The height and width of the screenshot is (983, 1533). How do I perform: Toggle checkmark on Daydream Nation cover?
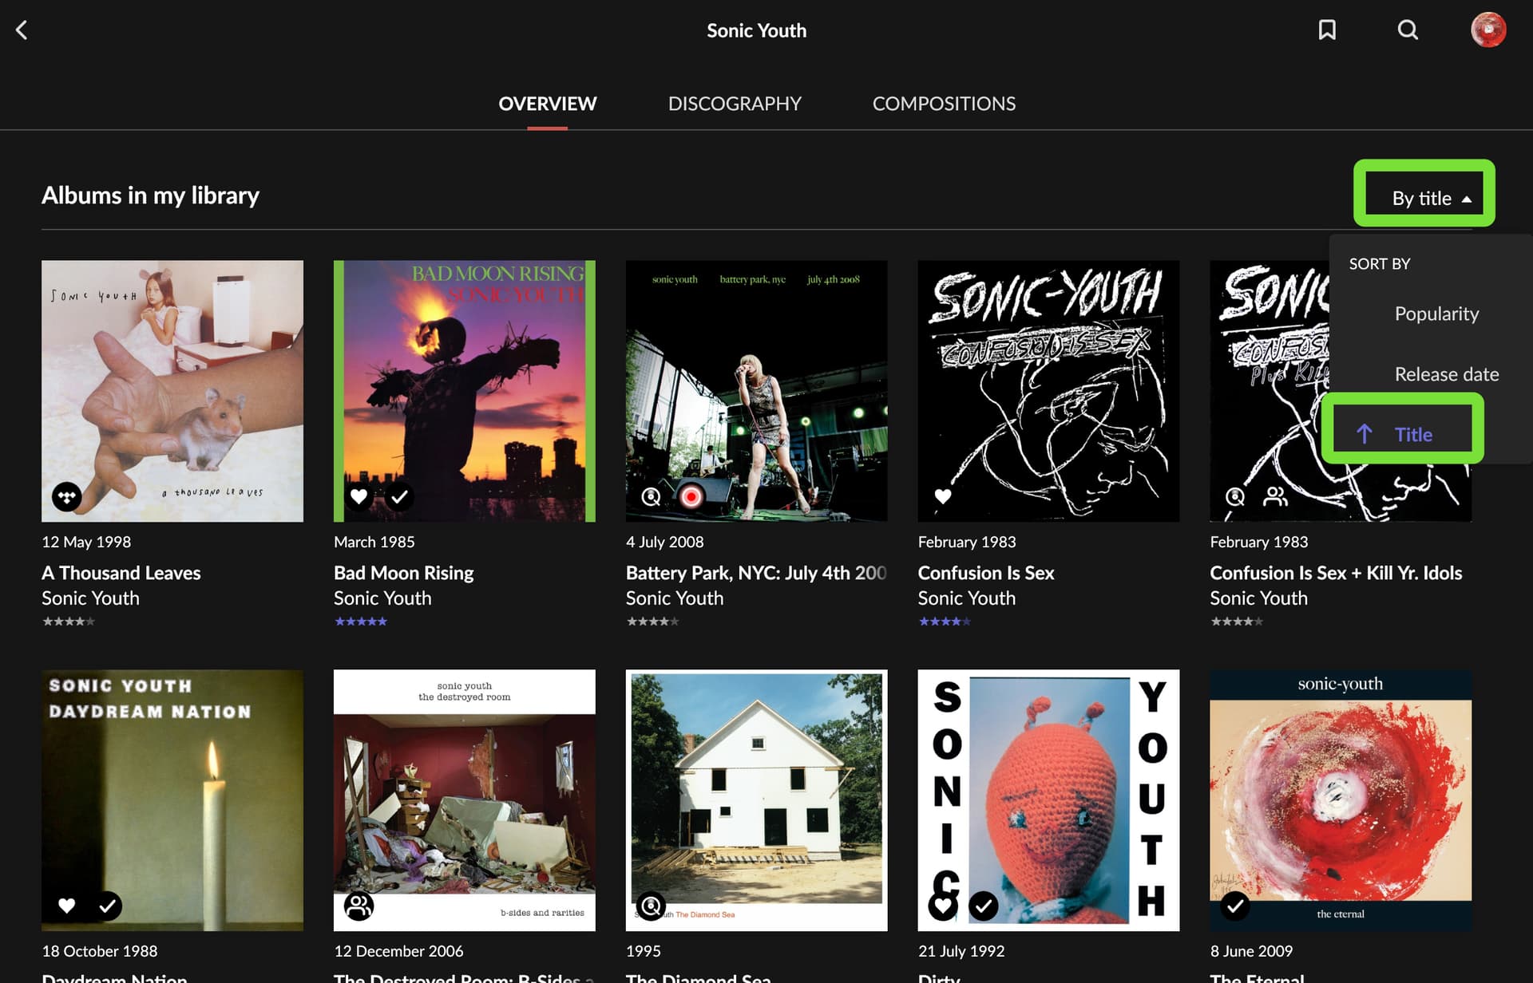[x=107, y=906]
